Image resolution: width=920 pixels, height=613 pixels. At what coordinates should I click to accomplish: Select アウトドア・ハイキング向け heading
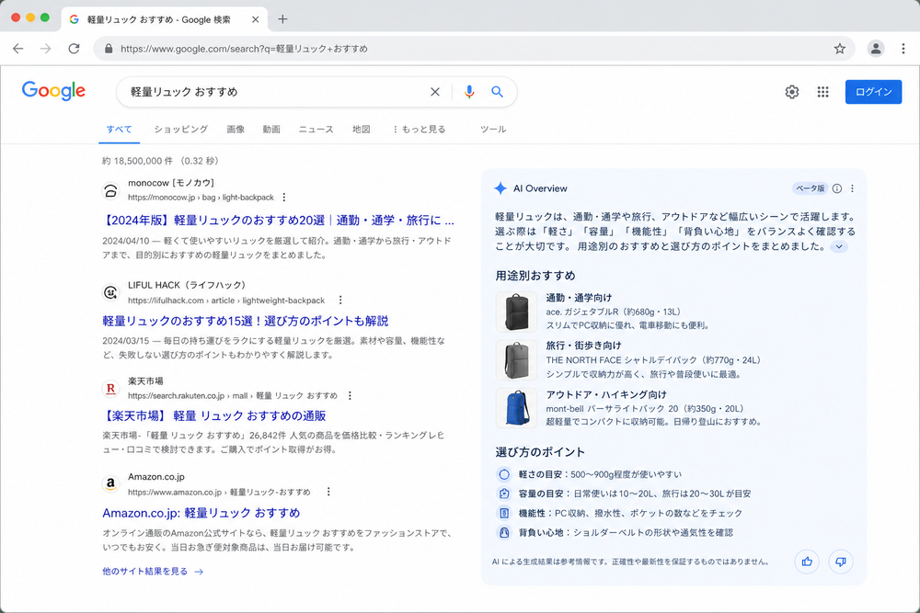pos(606,394)
